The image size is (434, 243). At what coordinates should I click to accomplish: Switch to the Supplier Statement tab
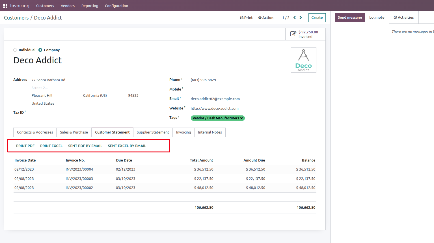153,132
